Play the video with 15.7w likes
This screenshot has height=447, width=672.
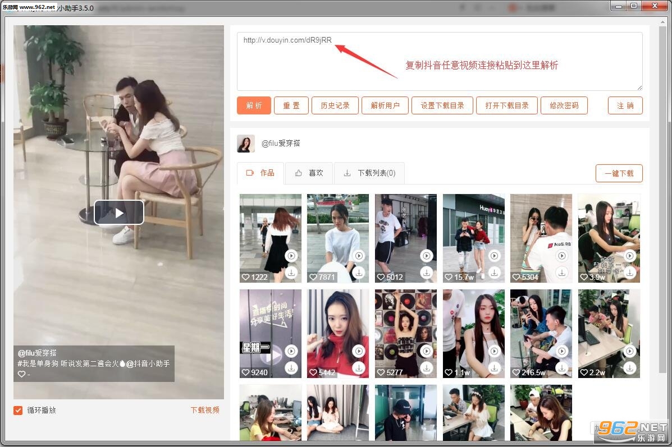[494, 256]
